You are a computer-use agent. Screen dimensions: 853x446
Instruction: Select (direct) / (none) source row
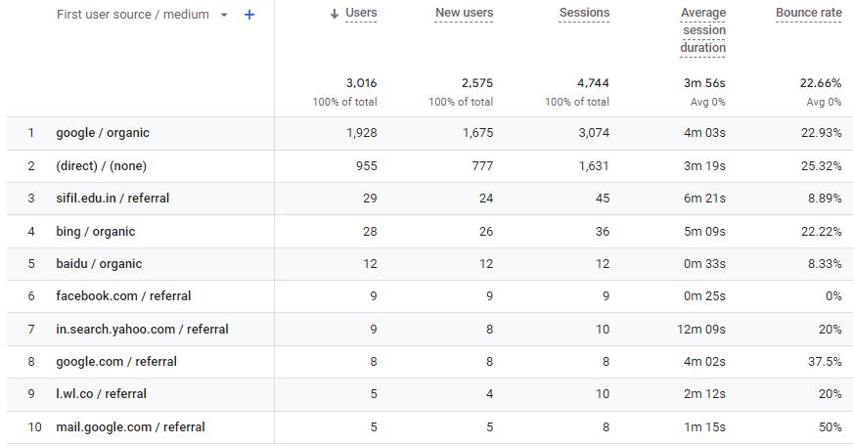pos(101,166)
